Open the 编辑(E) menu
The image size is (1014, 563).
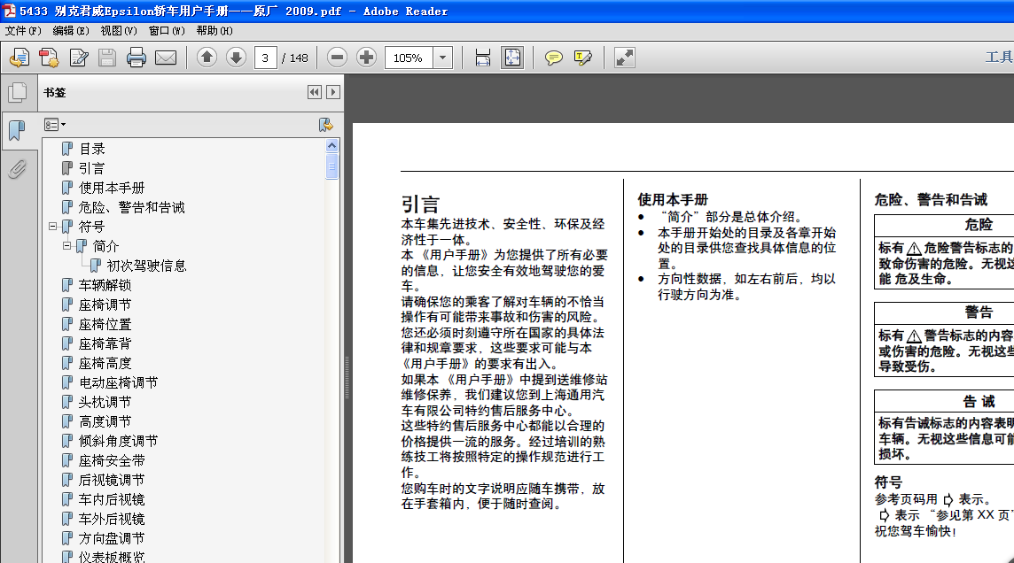(x=71, y=30)
